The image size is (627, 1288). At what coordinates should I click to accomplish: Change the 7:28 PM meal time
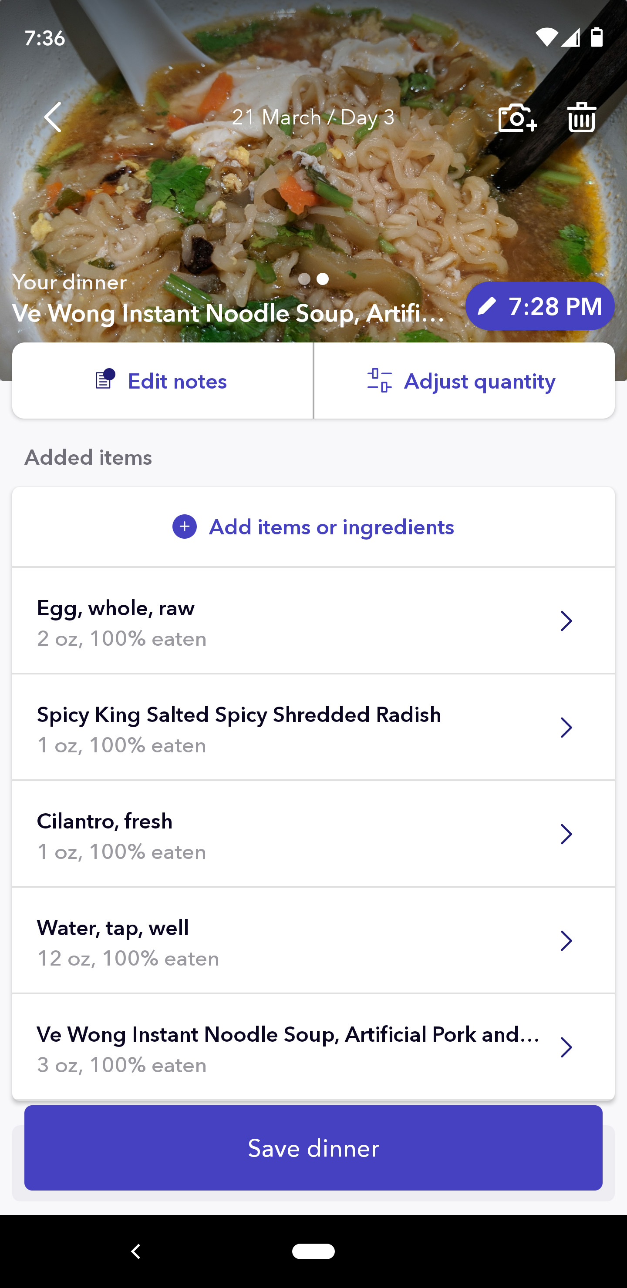tap(554, 306)
